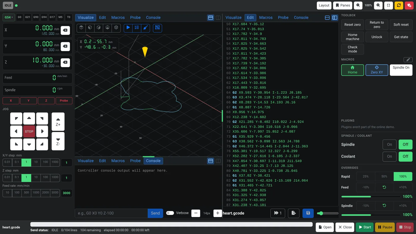
Task: Turn Coolant On
Action: click(x=389, y=157)
